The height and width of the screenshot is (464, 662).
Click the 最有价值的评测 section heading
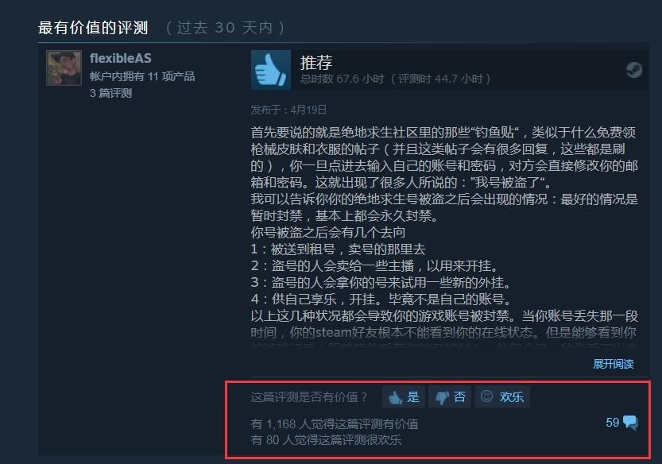click(x=93, y=28)
